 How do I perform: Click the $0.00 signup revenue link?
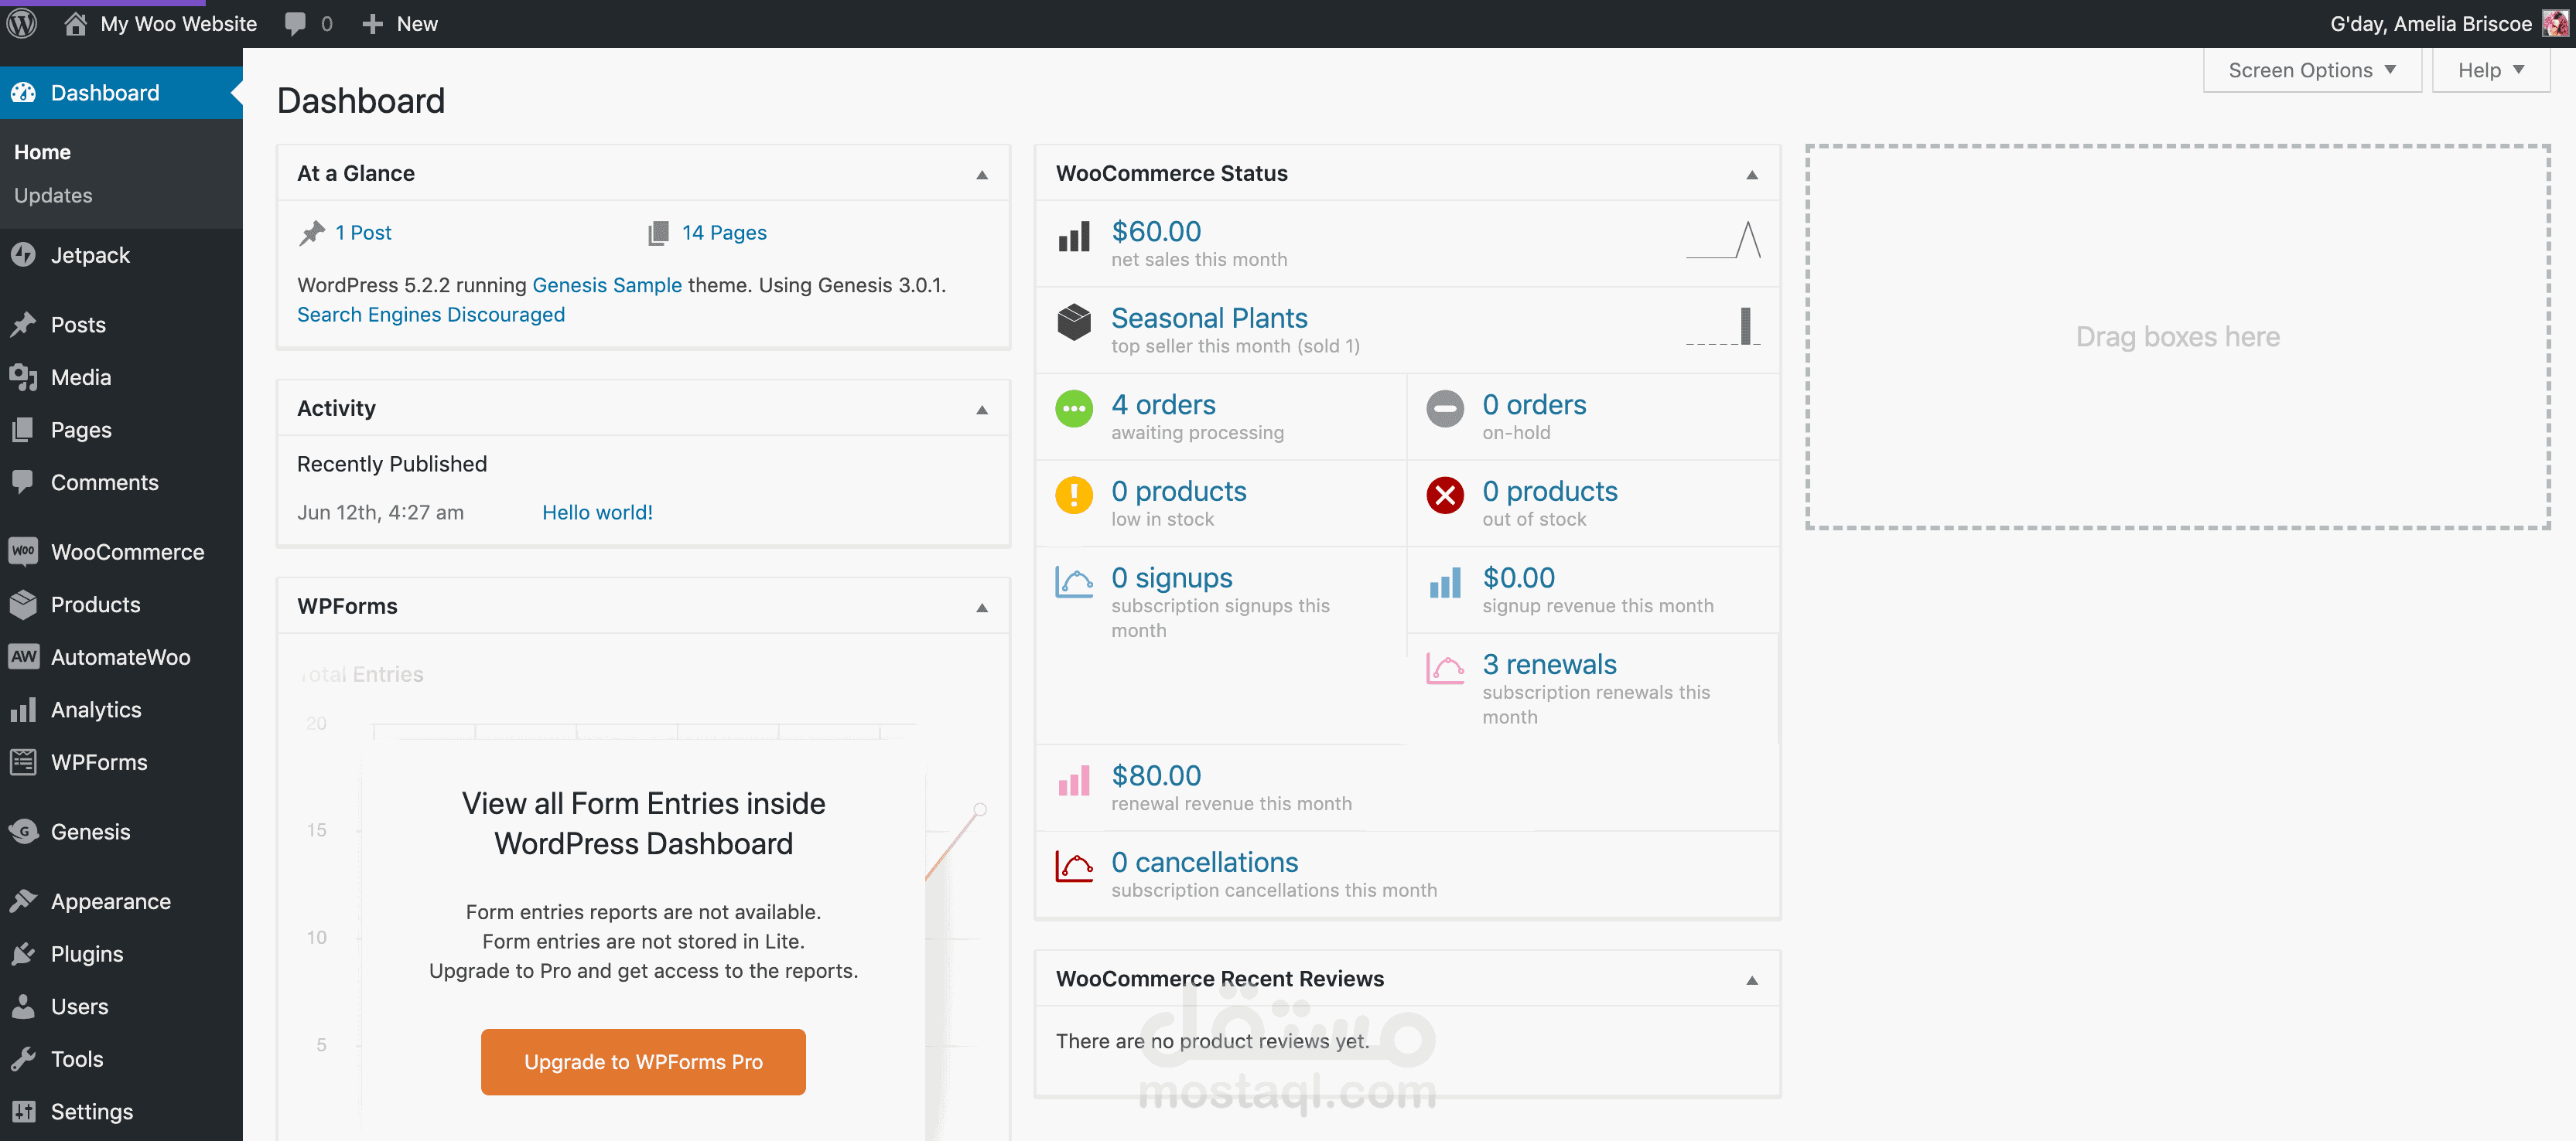click(1518, 577)
